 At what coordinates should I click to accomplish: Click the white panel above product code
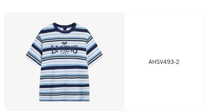(x=164, y=36)
